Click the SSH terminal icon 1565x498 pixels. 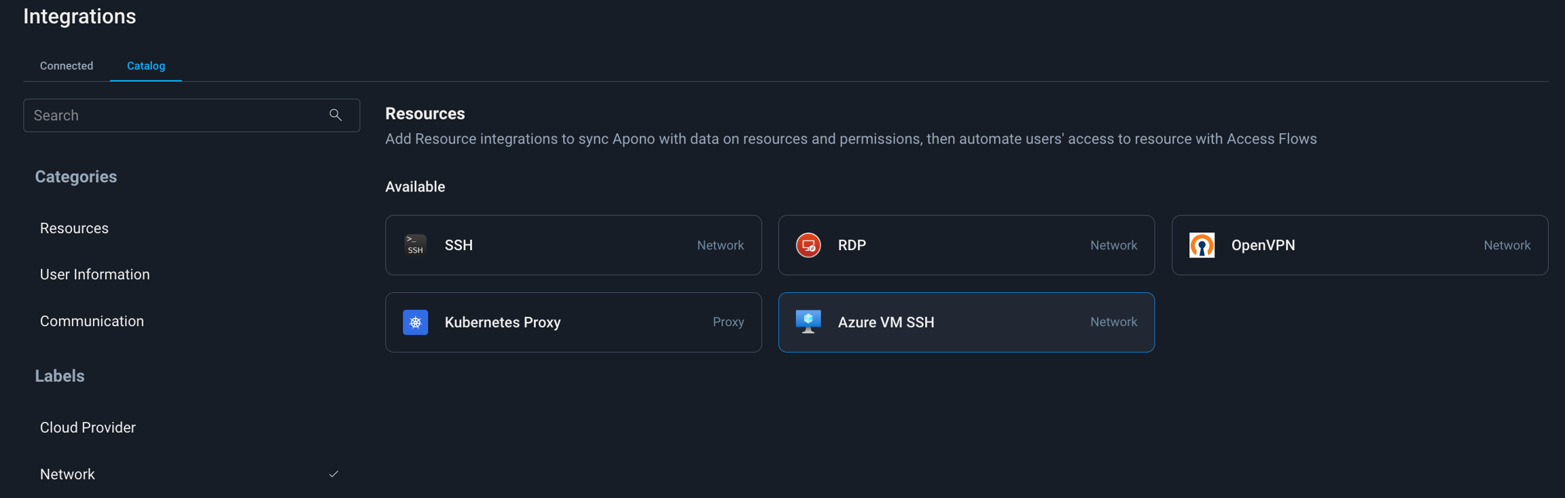(415, 245)
